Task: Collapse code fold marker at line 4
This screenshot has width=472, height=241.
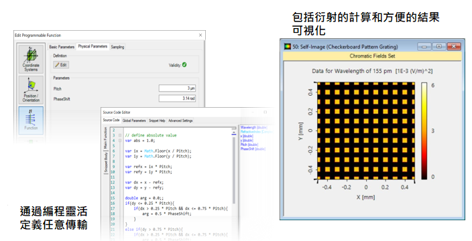Action: (120, 141)
